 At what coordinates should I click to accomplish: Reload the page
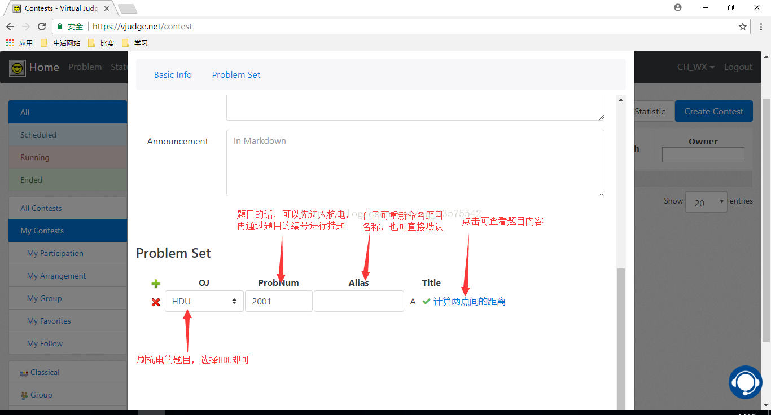point(42,27)
